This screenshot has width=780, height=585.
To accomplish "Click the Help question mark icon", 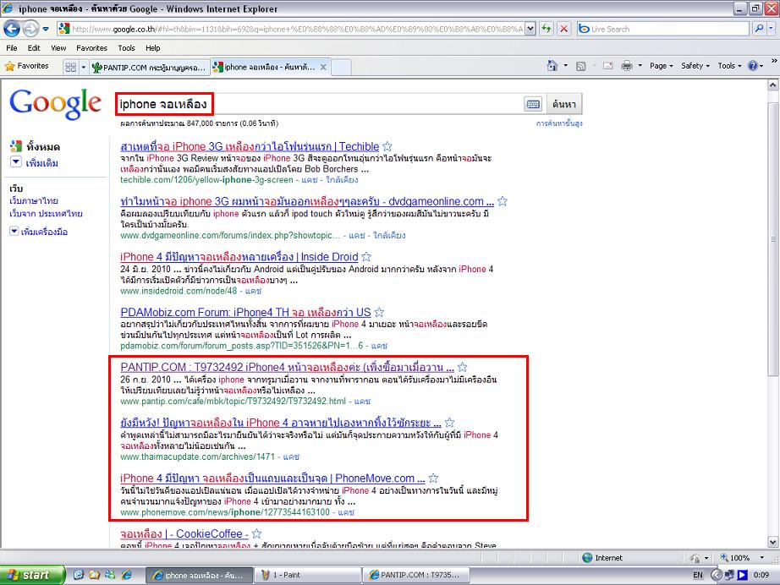I will point(753,66).
